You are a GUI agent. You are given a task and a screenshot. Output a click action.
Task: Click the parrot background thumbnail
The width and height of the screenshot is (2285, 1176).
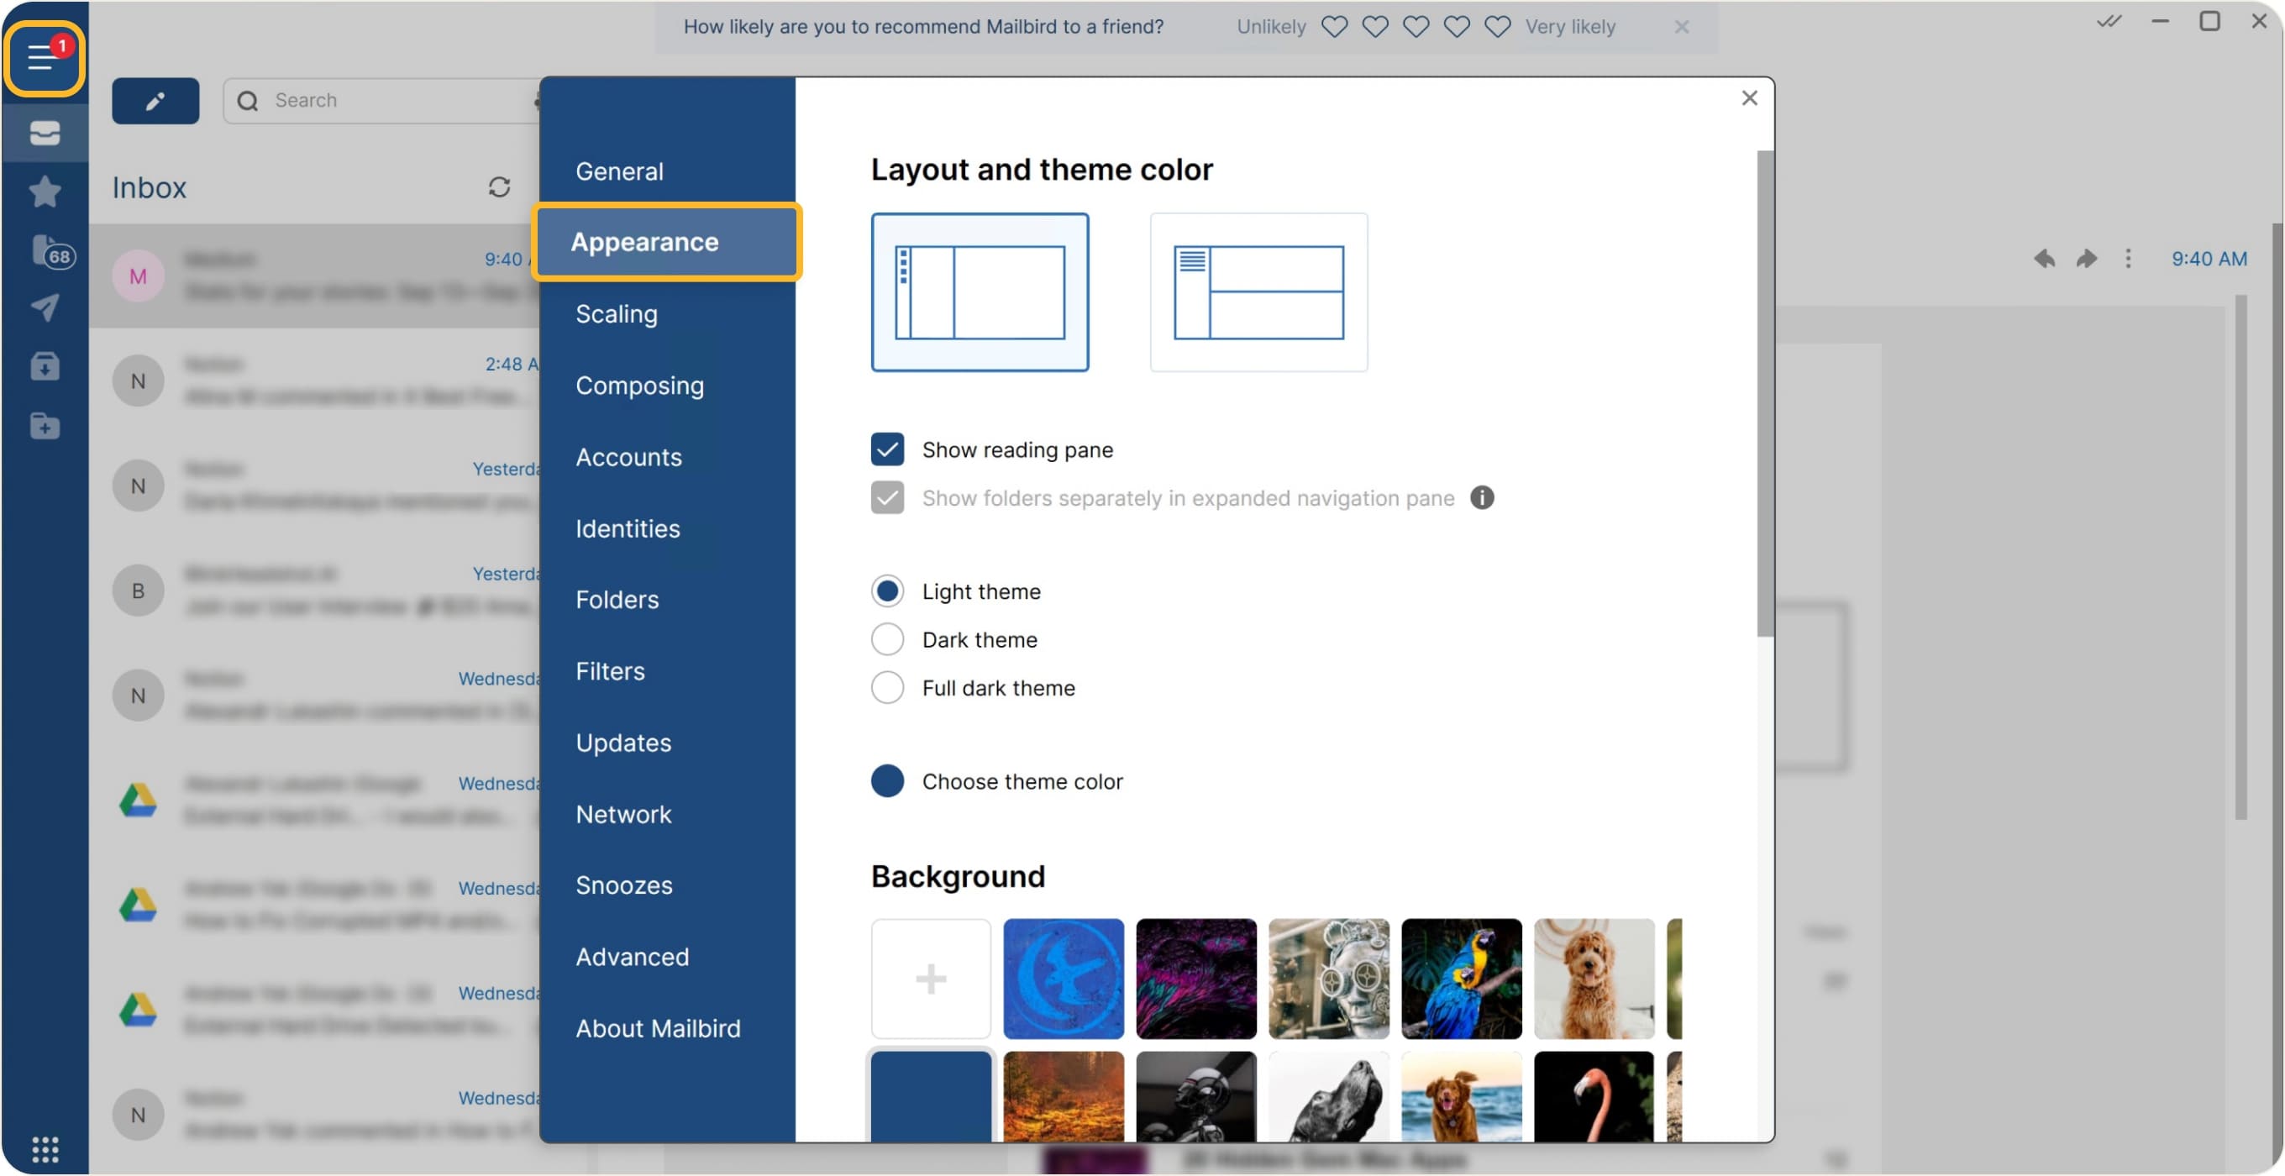coord(1462,978)
